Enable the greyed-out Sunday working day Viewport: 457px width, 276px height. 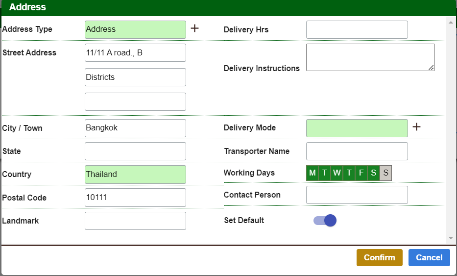tap(385, 173)
